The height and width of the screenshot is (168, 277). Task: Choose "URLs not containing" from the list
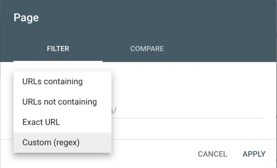(x=62, y=102)
